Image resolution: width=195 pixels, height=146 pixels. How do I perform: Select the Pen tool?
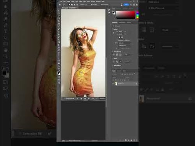[x=59, y=53]
